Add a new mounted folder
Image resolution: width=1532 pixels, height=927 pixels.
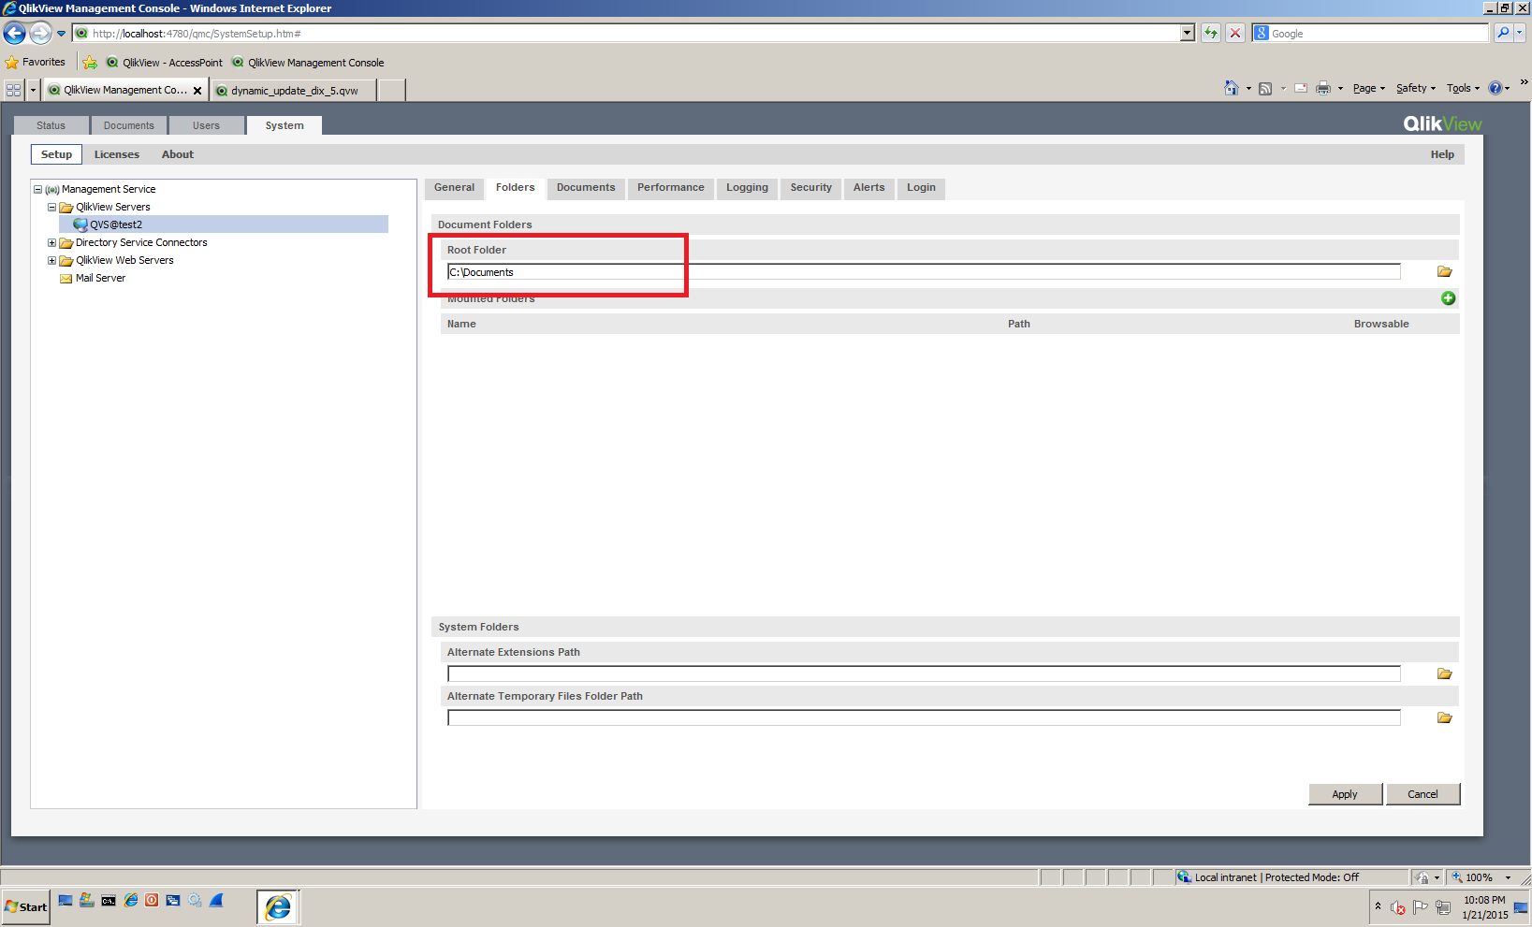[x=1448, y=298]
